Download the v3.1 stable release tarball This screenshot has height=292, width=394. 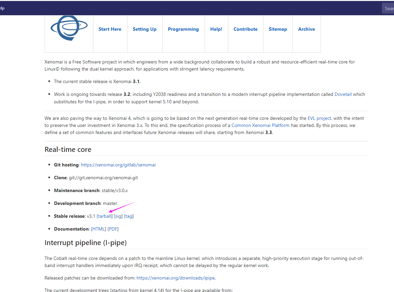tap(105, 216)
